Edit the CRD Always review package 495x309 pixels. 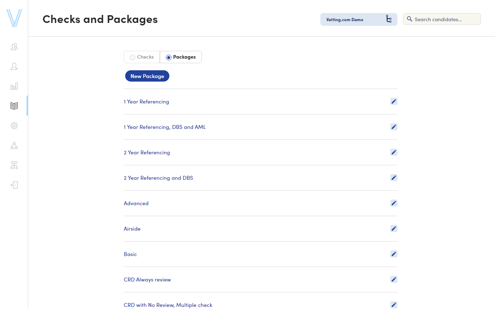[394, 280]
